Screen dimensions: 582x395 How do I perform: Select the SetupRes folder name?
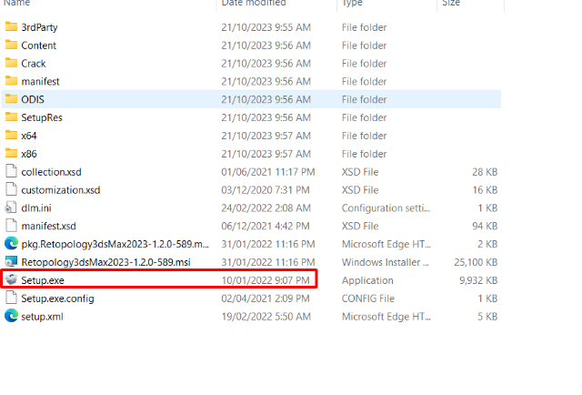click(x=42, y=117)
